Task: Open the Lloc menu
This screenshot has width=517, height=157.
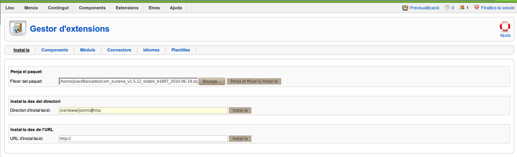Action: (10, 8)
